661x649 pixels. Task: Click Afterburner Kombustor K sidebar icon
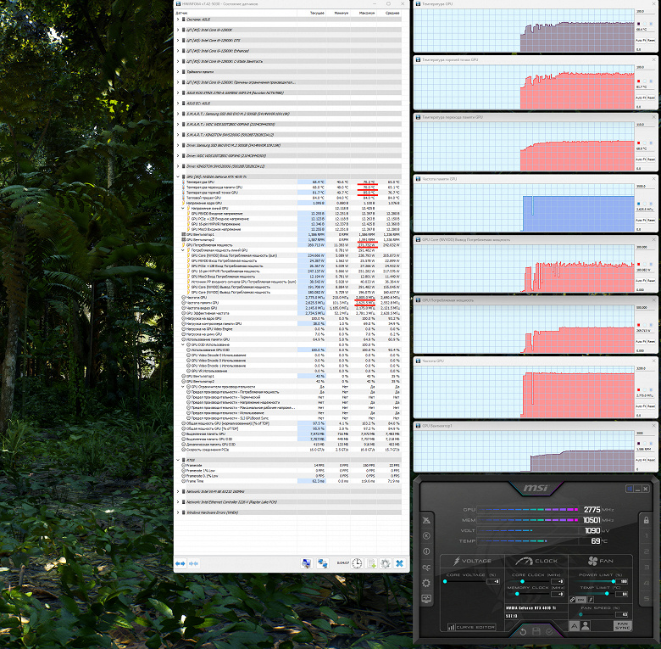click(x=426, y=535)
